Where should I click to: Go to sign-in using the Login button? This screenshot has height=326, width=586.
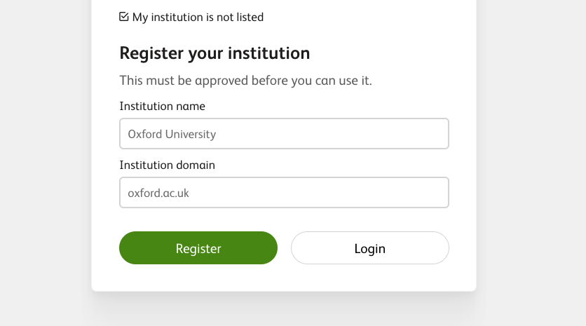click(369, 248)
